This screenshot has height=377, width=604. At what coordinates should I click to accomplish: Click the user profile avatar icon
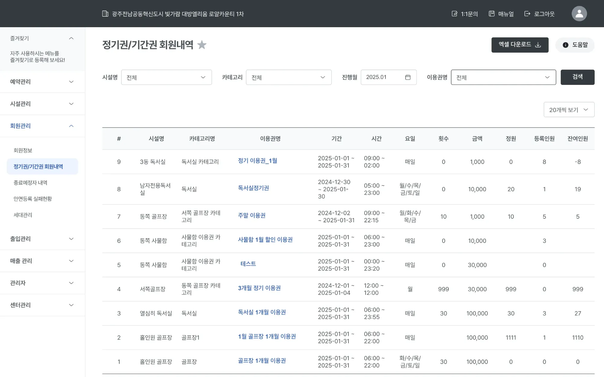(x=579, y=14)
